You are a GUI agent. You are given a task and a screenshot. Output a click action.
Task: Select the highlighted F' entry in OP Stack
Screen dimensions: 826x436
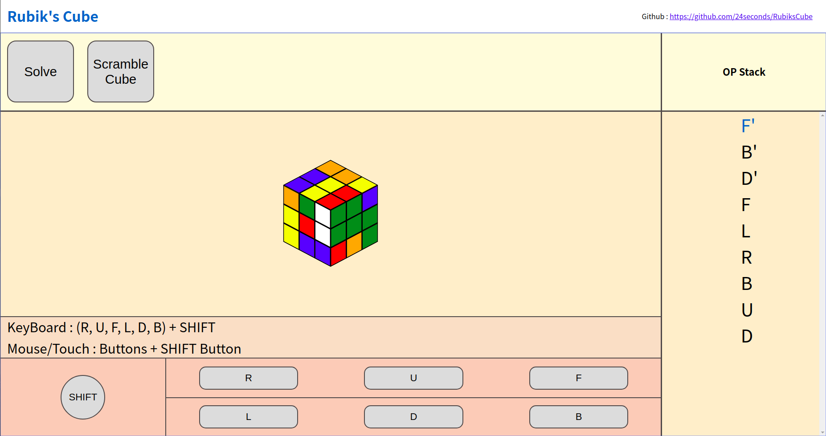point(748,126)
